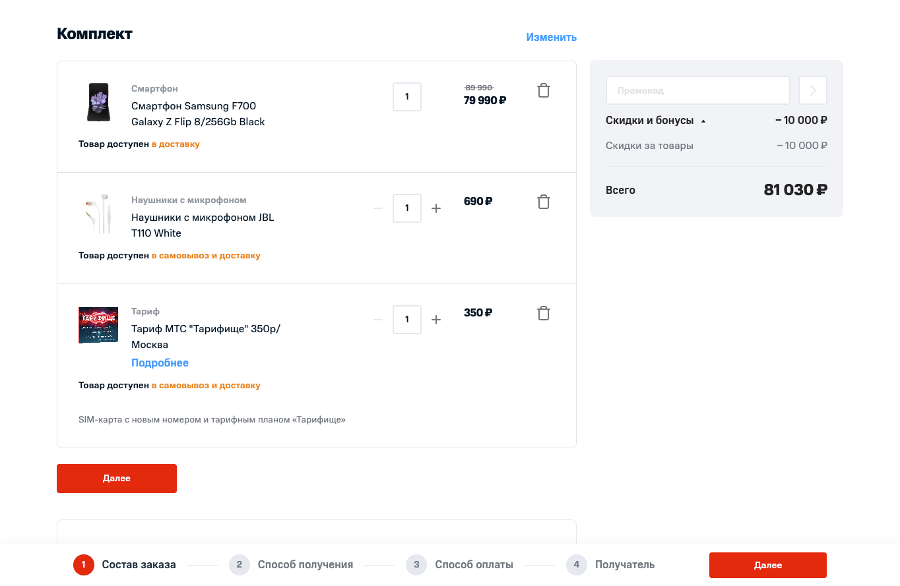Decrease Тарифище tariff quantity with minus
Screen dimensions: 900x586
click(x=378, y=320)
